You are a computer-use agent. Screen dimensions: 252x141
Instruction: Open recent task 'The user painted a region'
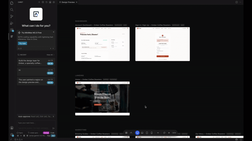tap(36, 81)
